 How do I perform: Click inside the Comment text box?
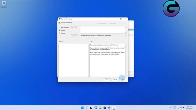(x=103, y=30)
